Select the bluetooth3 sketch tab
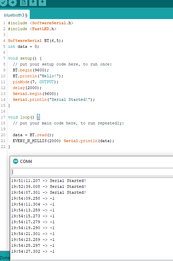Image resolution: width=173 pixels, height=261 pixels. tap(16, 15)
